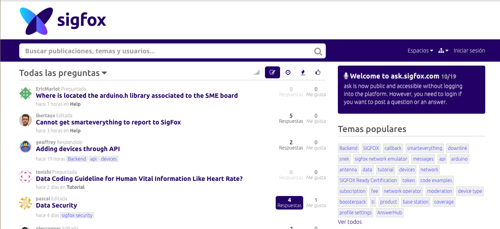Select popular topic tag 'smarteverything'
This screenshot has width=500, height=229.
[x=425, y=148]
